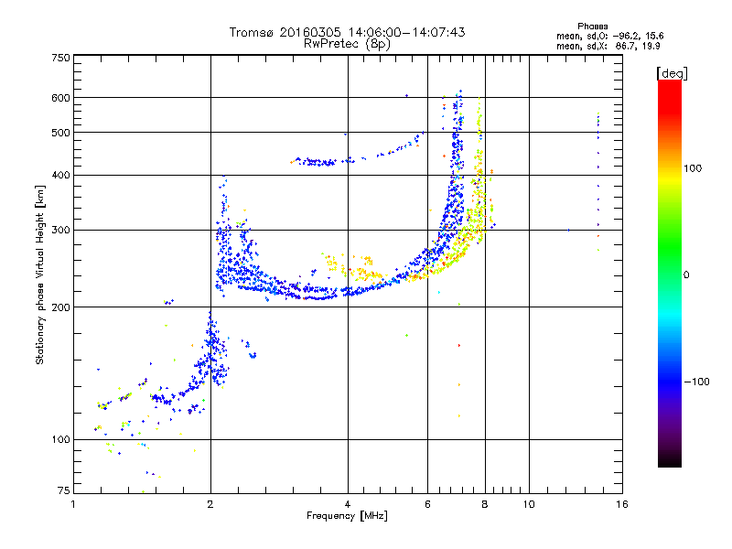Click the 'Phases' header label
Screen dimensions: 732x549
coord(592,27)
